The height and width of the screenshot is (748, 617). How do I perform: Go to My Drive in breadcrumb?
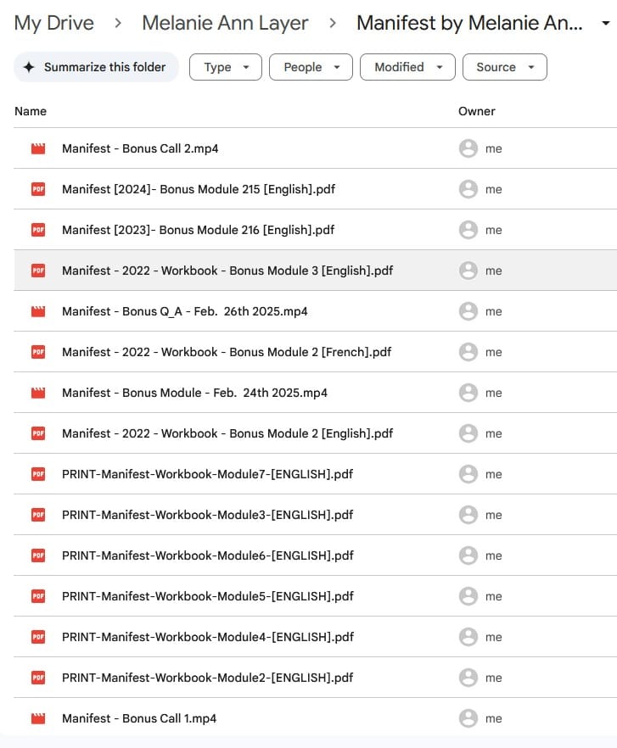click(x=54, y=23)
